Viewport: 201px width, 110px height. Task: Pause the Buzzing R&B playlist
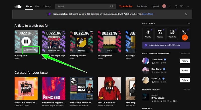click(26, 41)
